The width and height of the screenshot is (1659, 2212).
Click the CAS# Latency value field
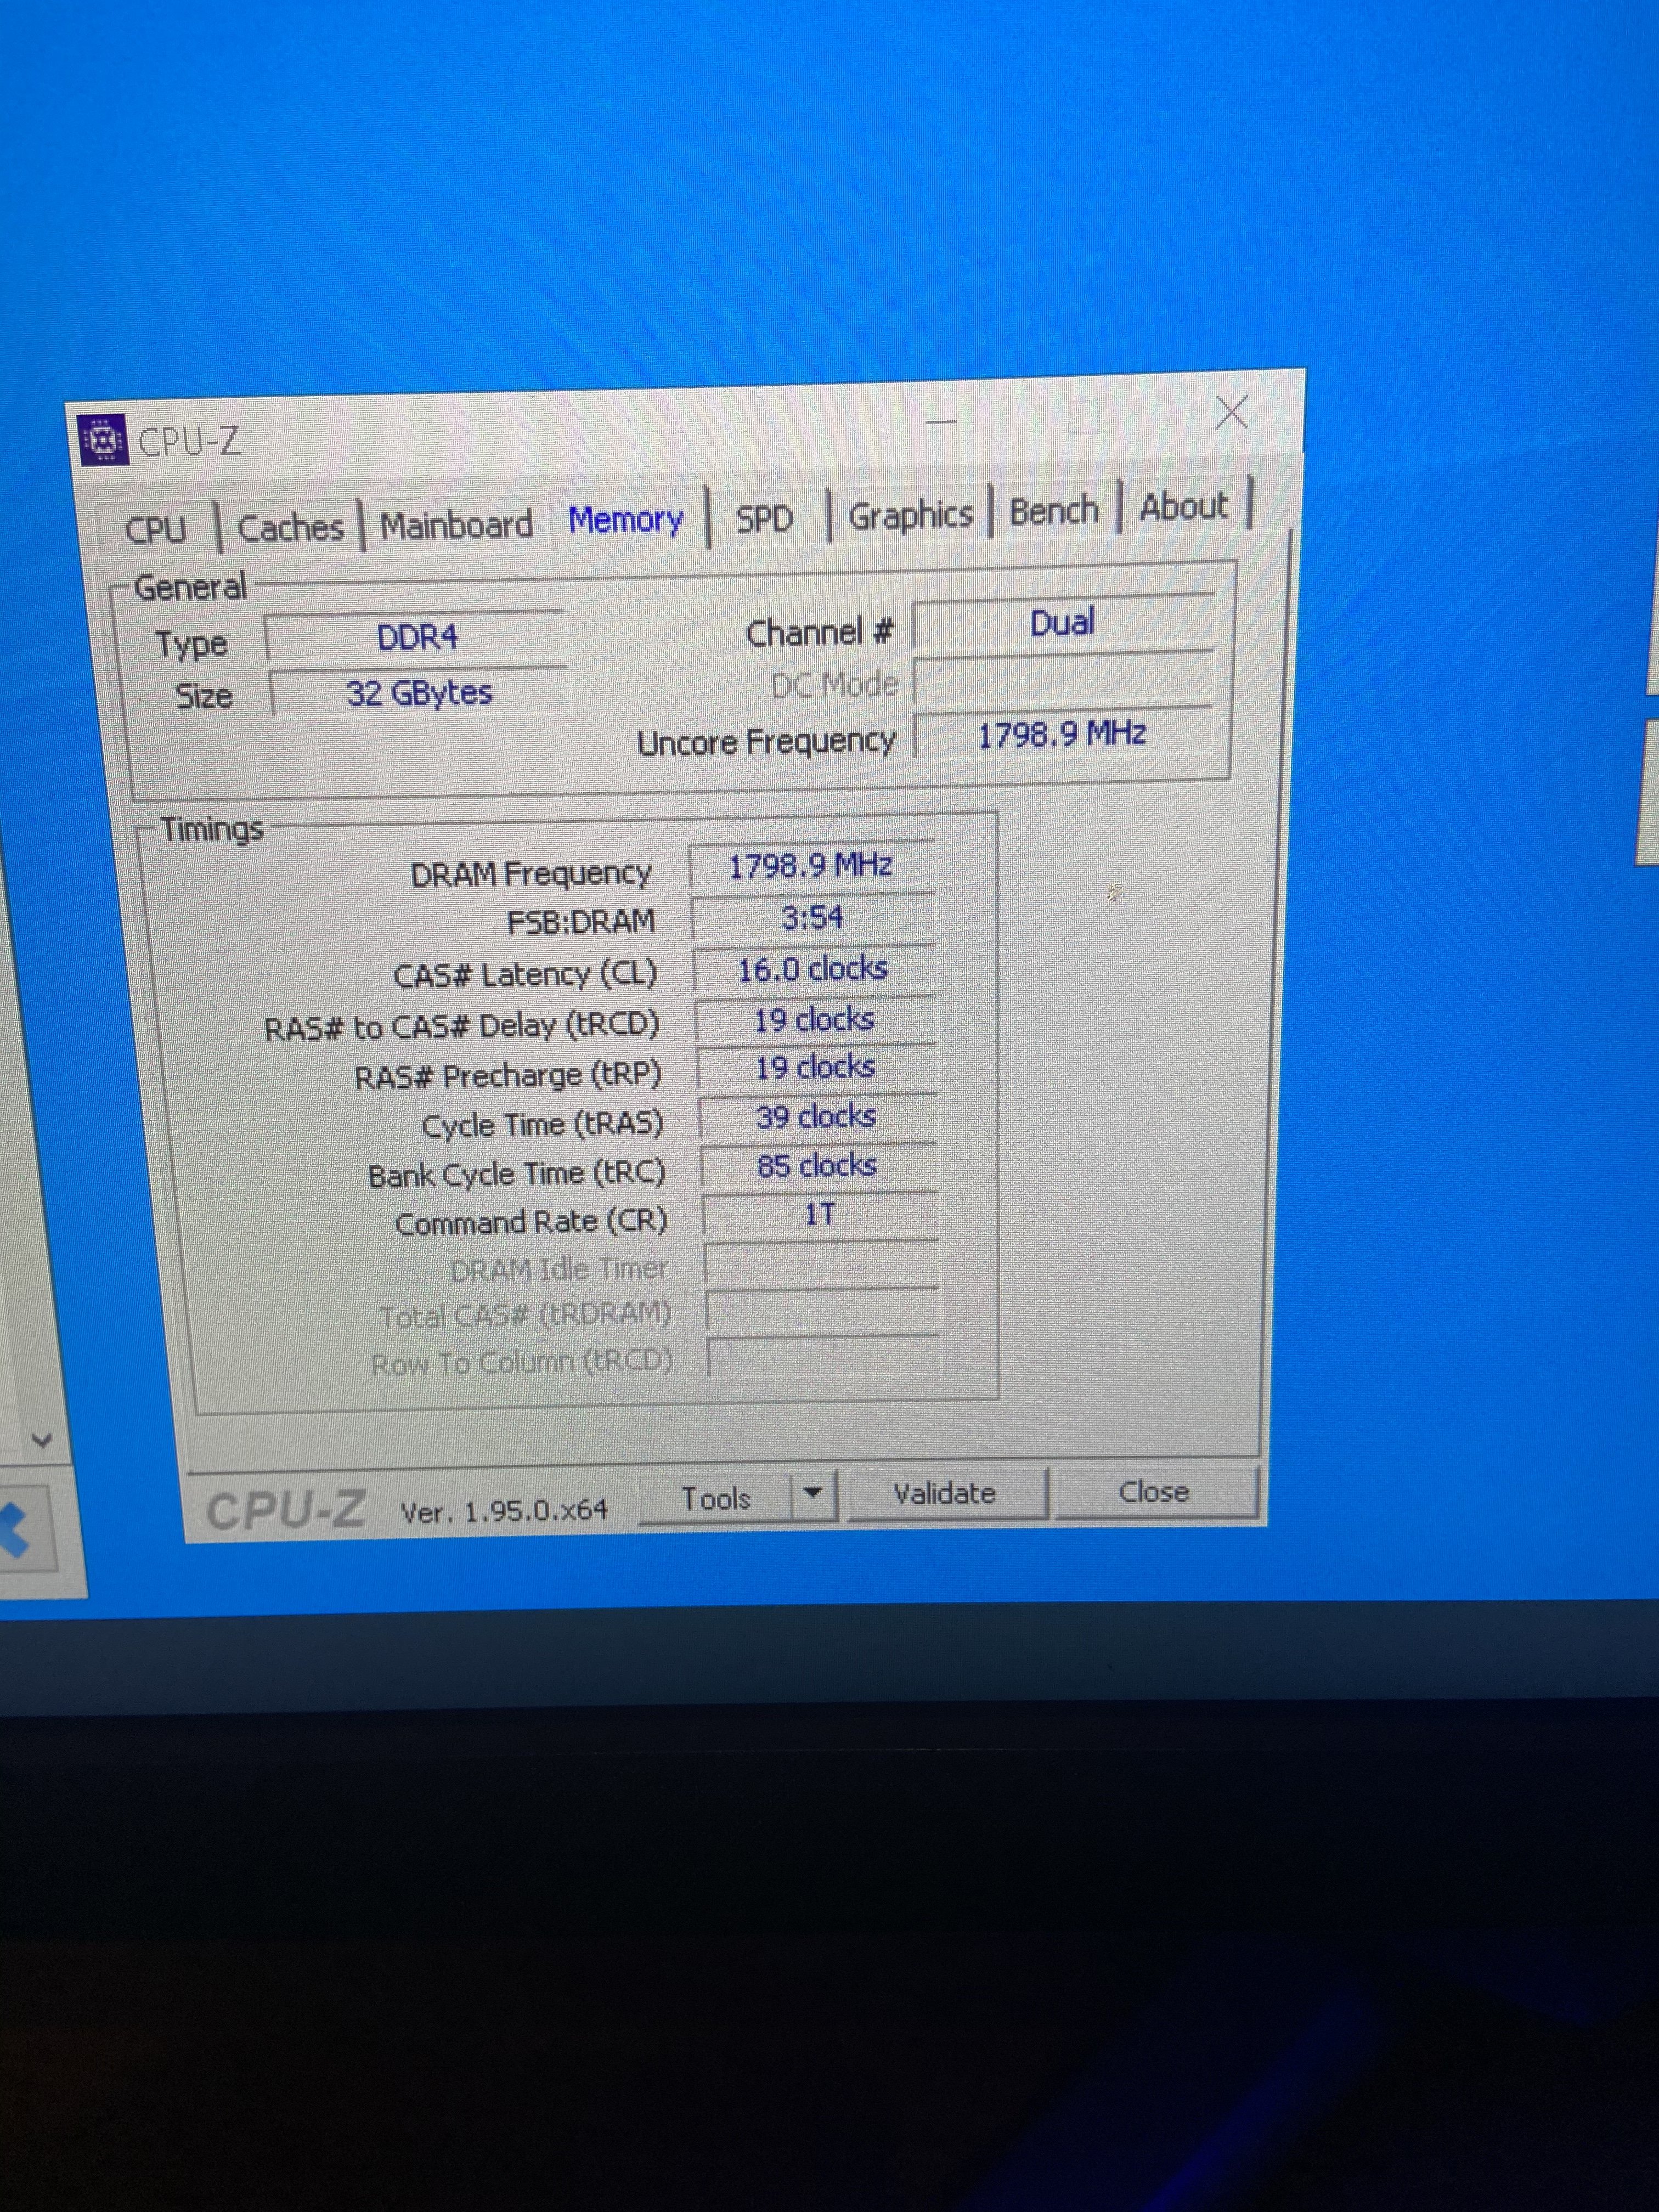point(813,969)
